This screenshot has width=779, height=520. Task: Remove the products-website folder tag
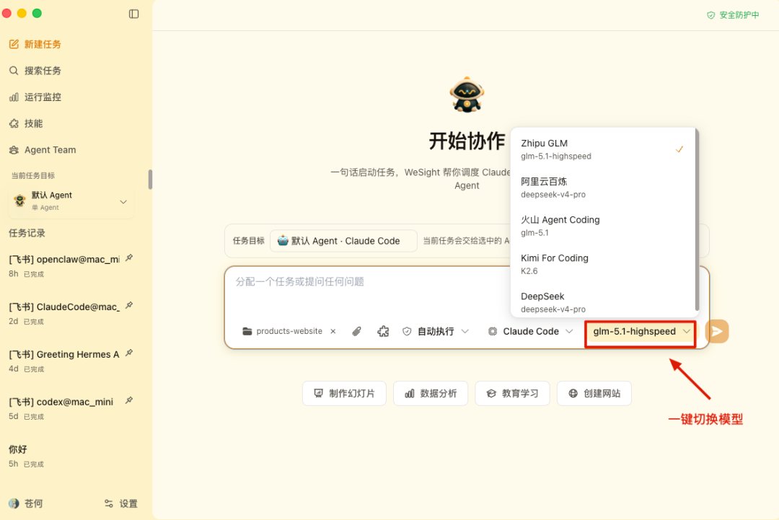[333, 331]
